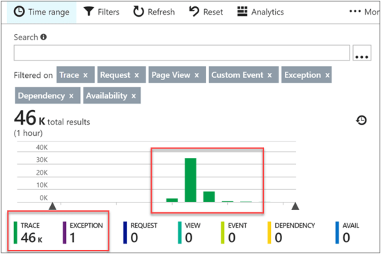Click the history clock icon near chart
The width and height of the screenshot is (381, 254).
tap(361, 120)
